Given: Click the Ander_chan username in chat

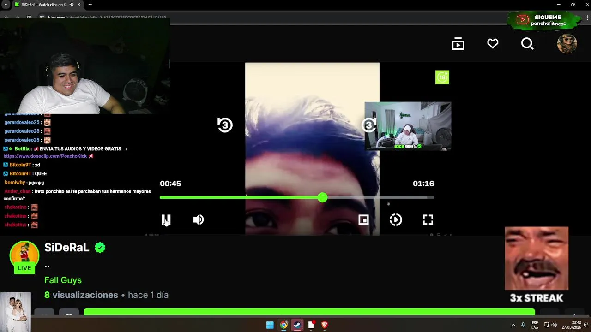Looking at the screenshot, I should point(18,191).
